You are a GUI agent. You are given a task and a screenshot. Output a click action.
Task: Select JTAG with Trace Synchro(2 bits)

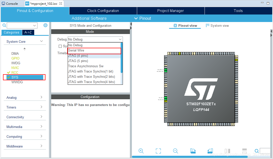click(x=94, y=76)
